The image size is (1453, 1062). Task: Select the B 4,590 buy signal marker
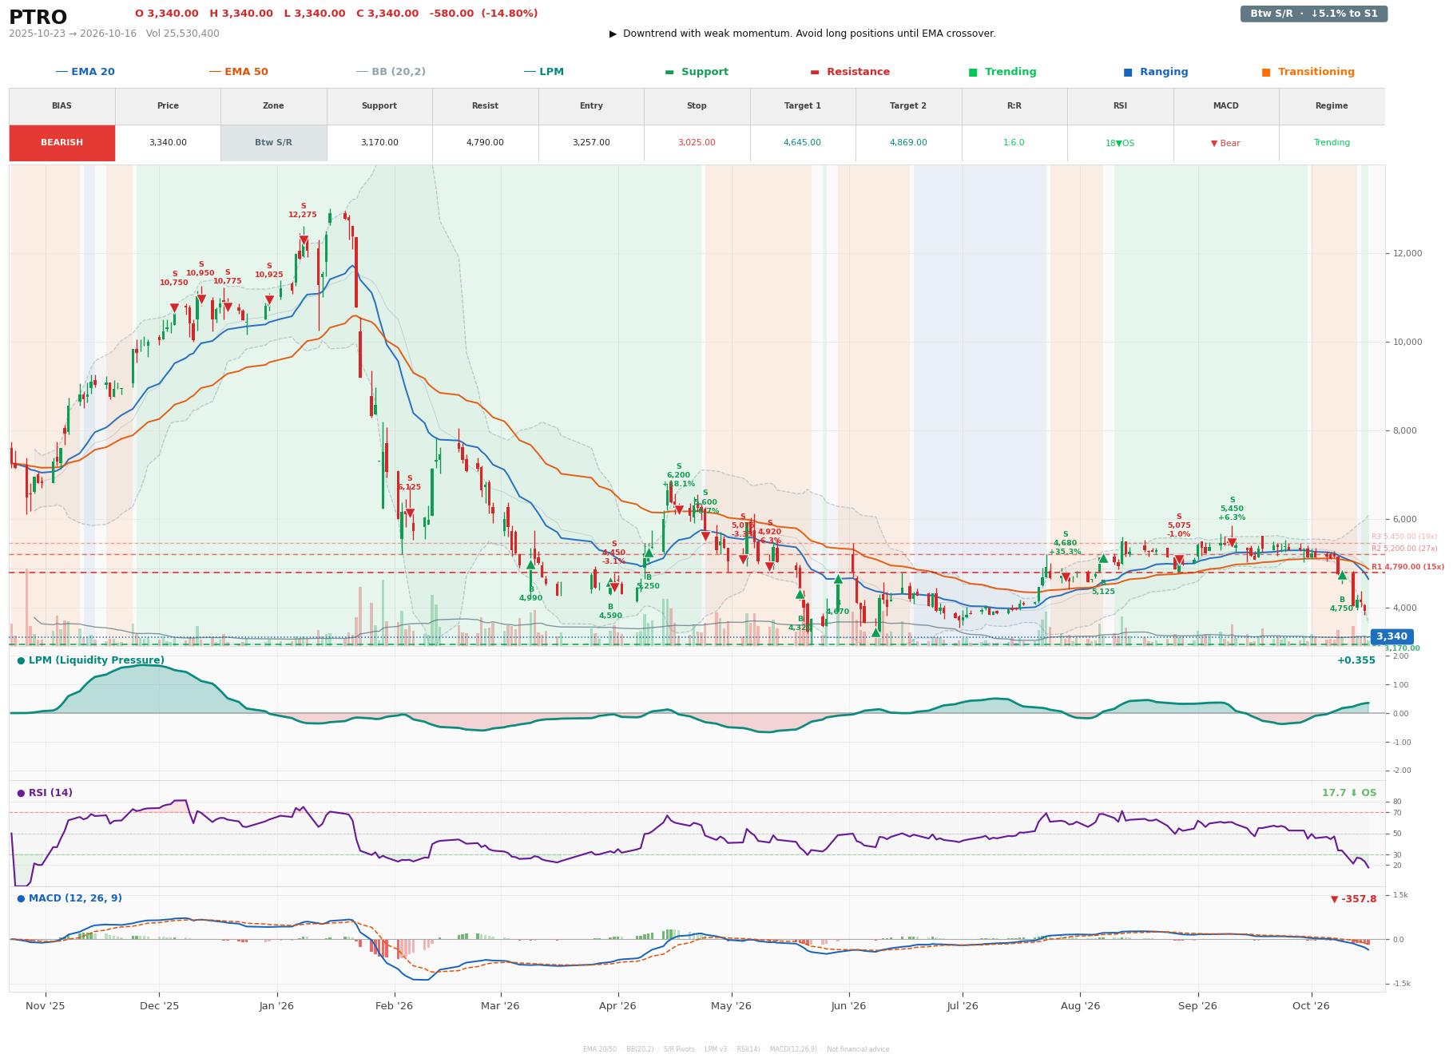click(610, 583)
